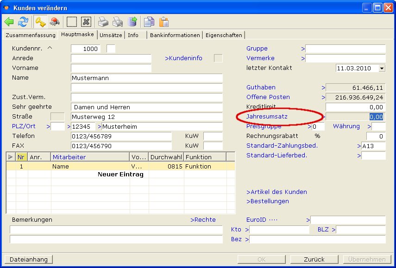The width and height of the screenshot is (396, 268).
Task: Open print preview with magnifier icon
Action: [x=118, y=22]
